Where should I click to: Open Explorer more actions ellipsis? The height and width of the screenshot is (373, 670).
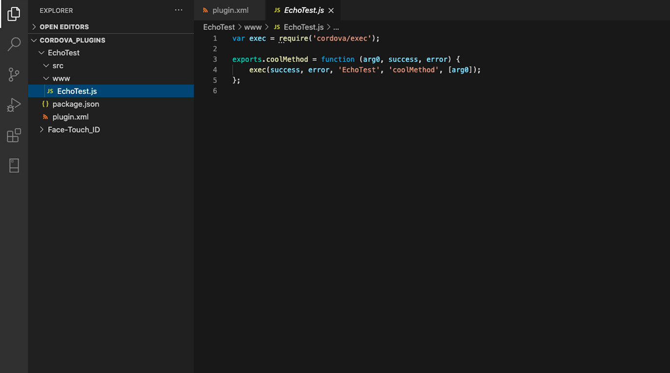179,10
